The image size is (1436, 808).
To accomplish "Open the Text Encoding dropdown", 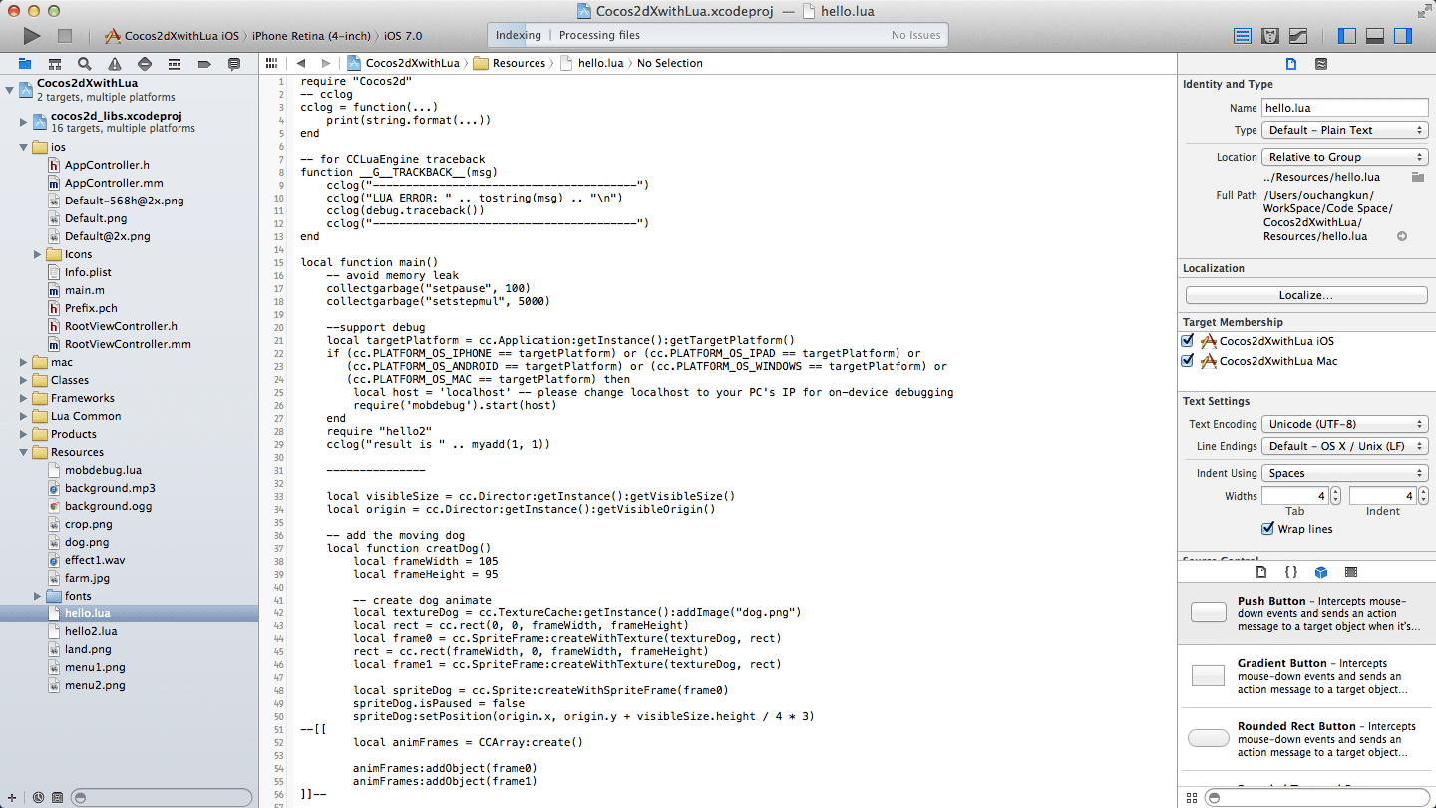I will tap(1344, 424).
